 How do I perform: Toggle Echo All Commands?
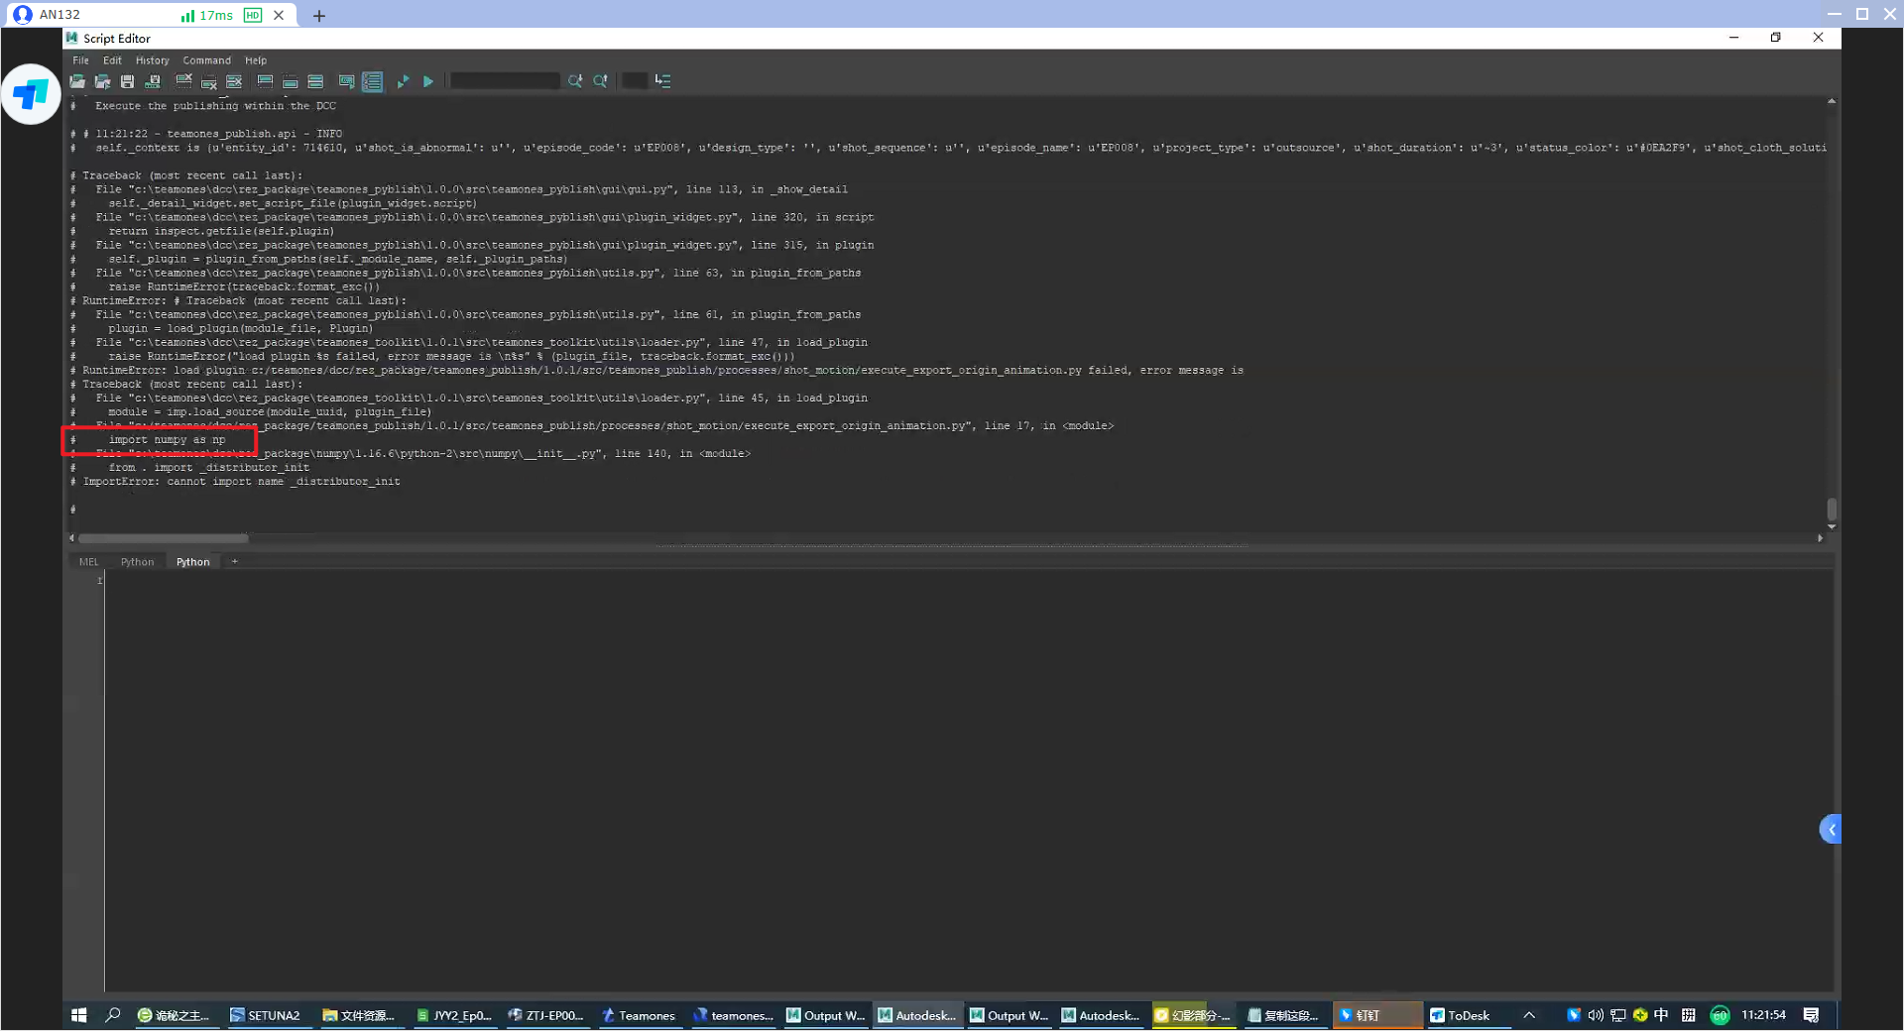tap(346, 81)
